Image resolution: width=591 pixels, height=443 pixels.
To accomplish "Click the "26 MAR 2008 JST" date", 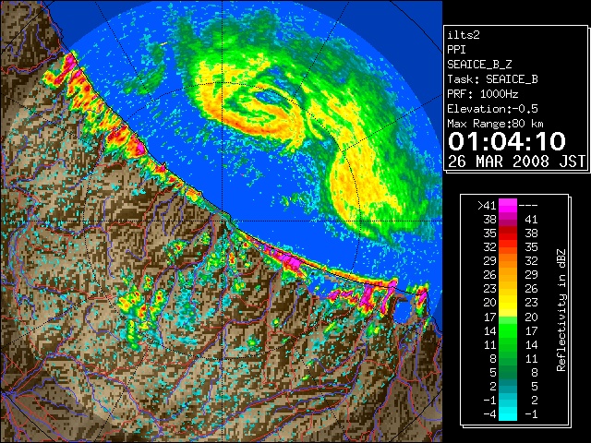I will [517, 162].
